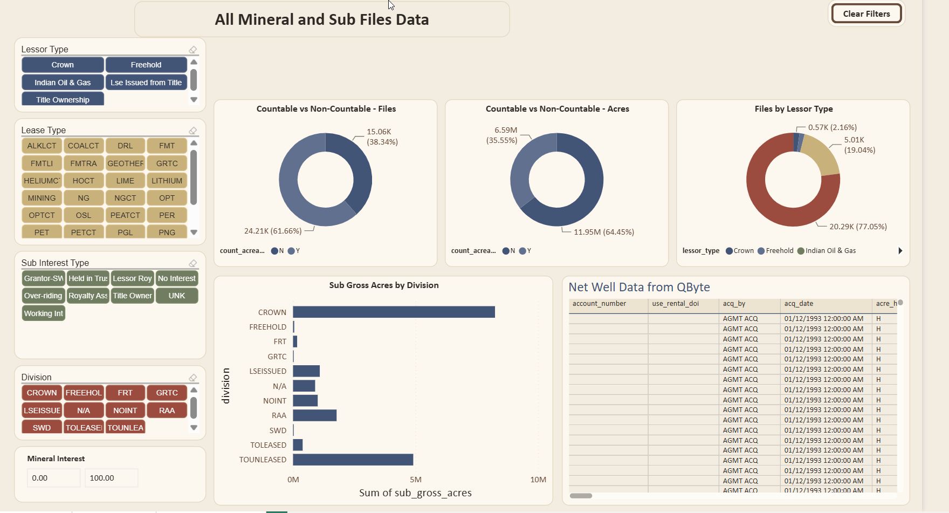The width and height of the screenshot is (949, 513).
Task: Click the N legend marker in Files chart
Action: click(274, 251)
